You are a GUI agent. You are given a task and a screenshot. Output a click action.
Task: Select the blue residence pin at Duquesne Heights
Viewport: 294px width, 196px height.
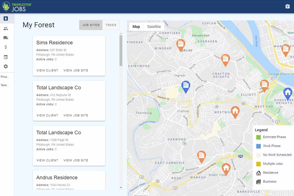pos(288,94)
